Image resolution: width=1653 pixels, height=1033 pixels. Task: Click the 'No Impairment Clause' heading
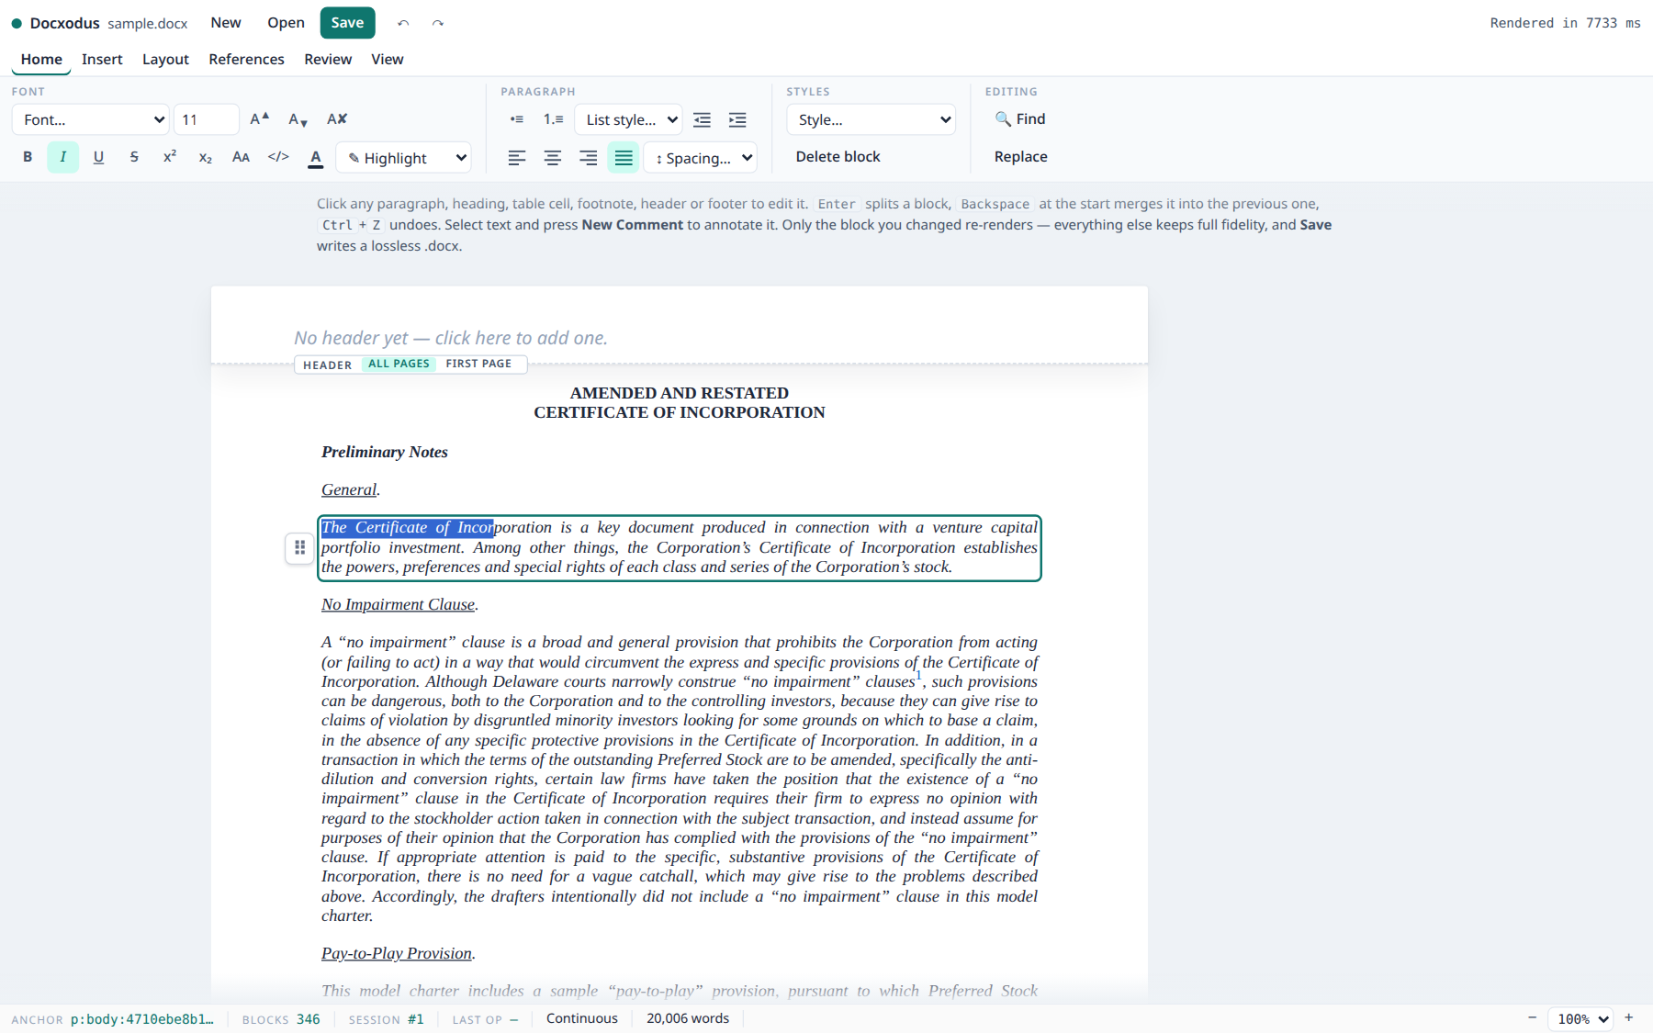[x=398, y=604]
